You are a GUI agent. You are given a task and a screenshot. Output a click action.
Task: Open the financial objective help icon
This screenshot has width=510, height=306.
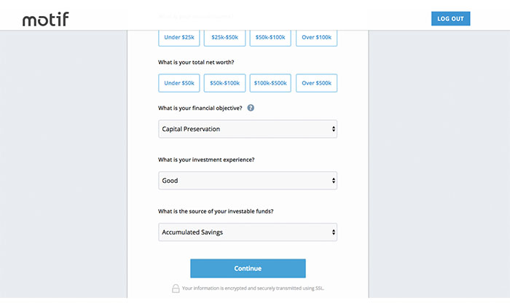coord(251,108)
